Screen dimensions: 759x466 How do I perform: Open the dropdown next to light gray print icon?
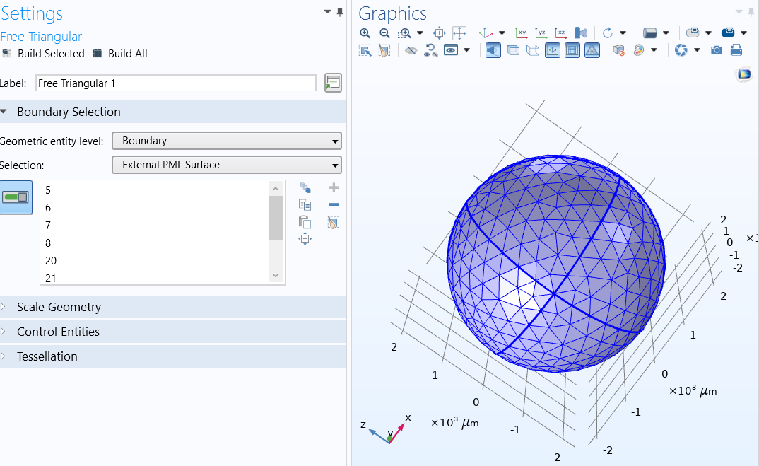(708, 33)
